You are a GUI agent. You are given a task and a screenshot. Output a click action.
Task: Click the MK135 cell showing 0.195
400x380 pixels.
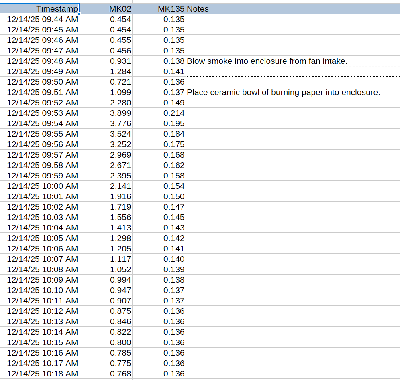tap(159, 123)
